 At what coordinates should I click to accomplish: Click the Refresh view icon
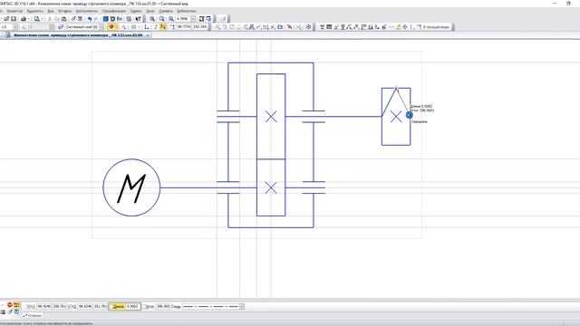[208, 19]
